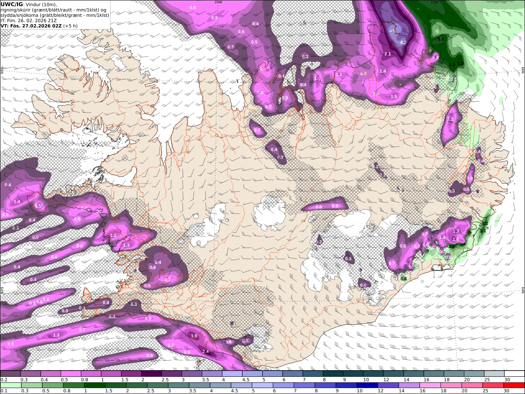Click the '4.2' snowfall value on the map
This screenshot has height=394, width=525.
403,42
